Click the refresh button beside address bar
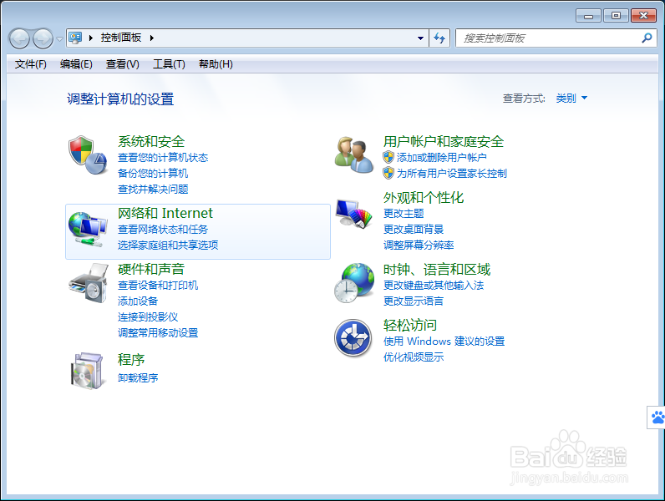The image size is (665, 501). (x=439, y=38)
